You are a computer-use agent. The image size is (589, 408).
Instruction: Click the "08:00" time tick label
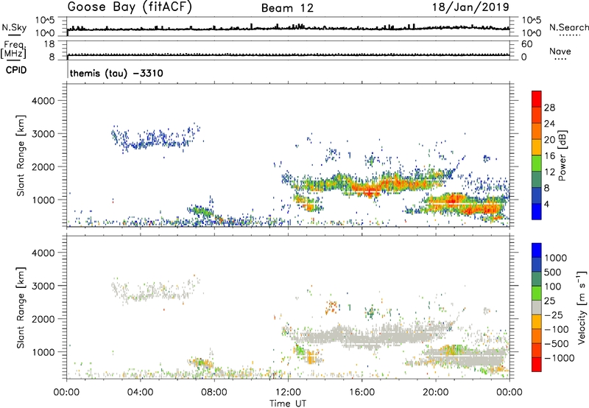tap(214, 393)
